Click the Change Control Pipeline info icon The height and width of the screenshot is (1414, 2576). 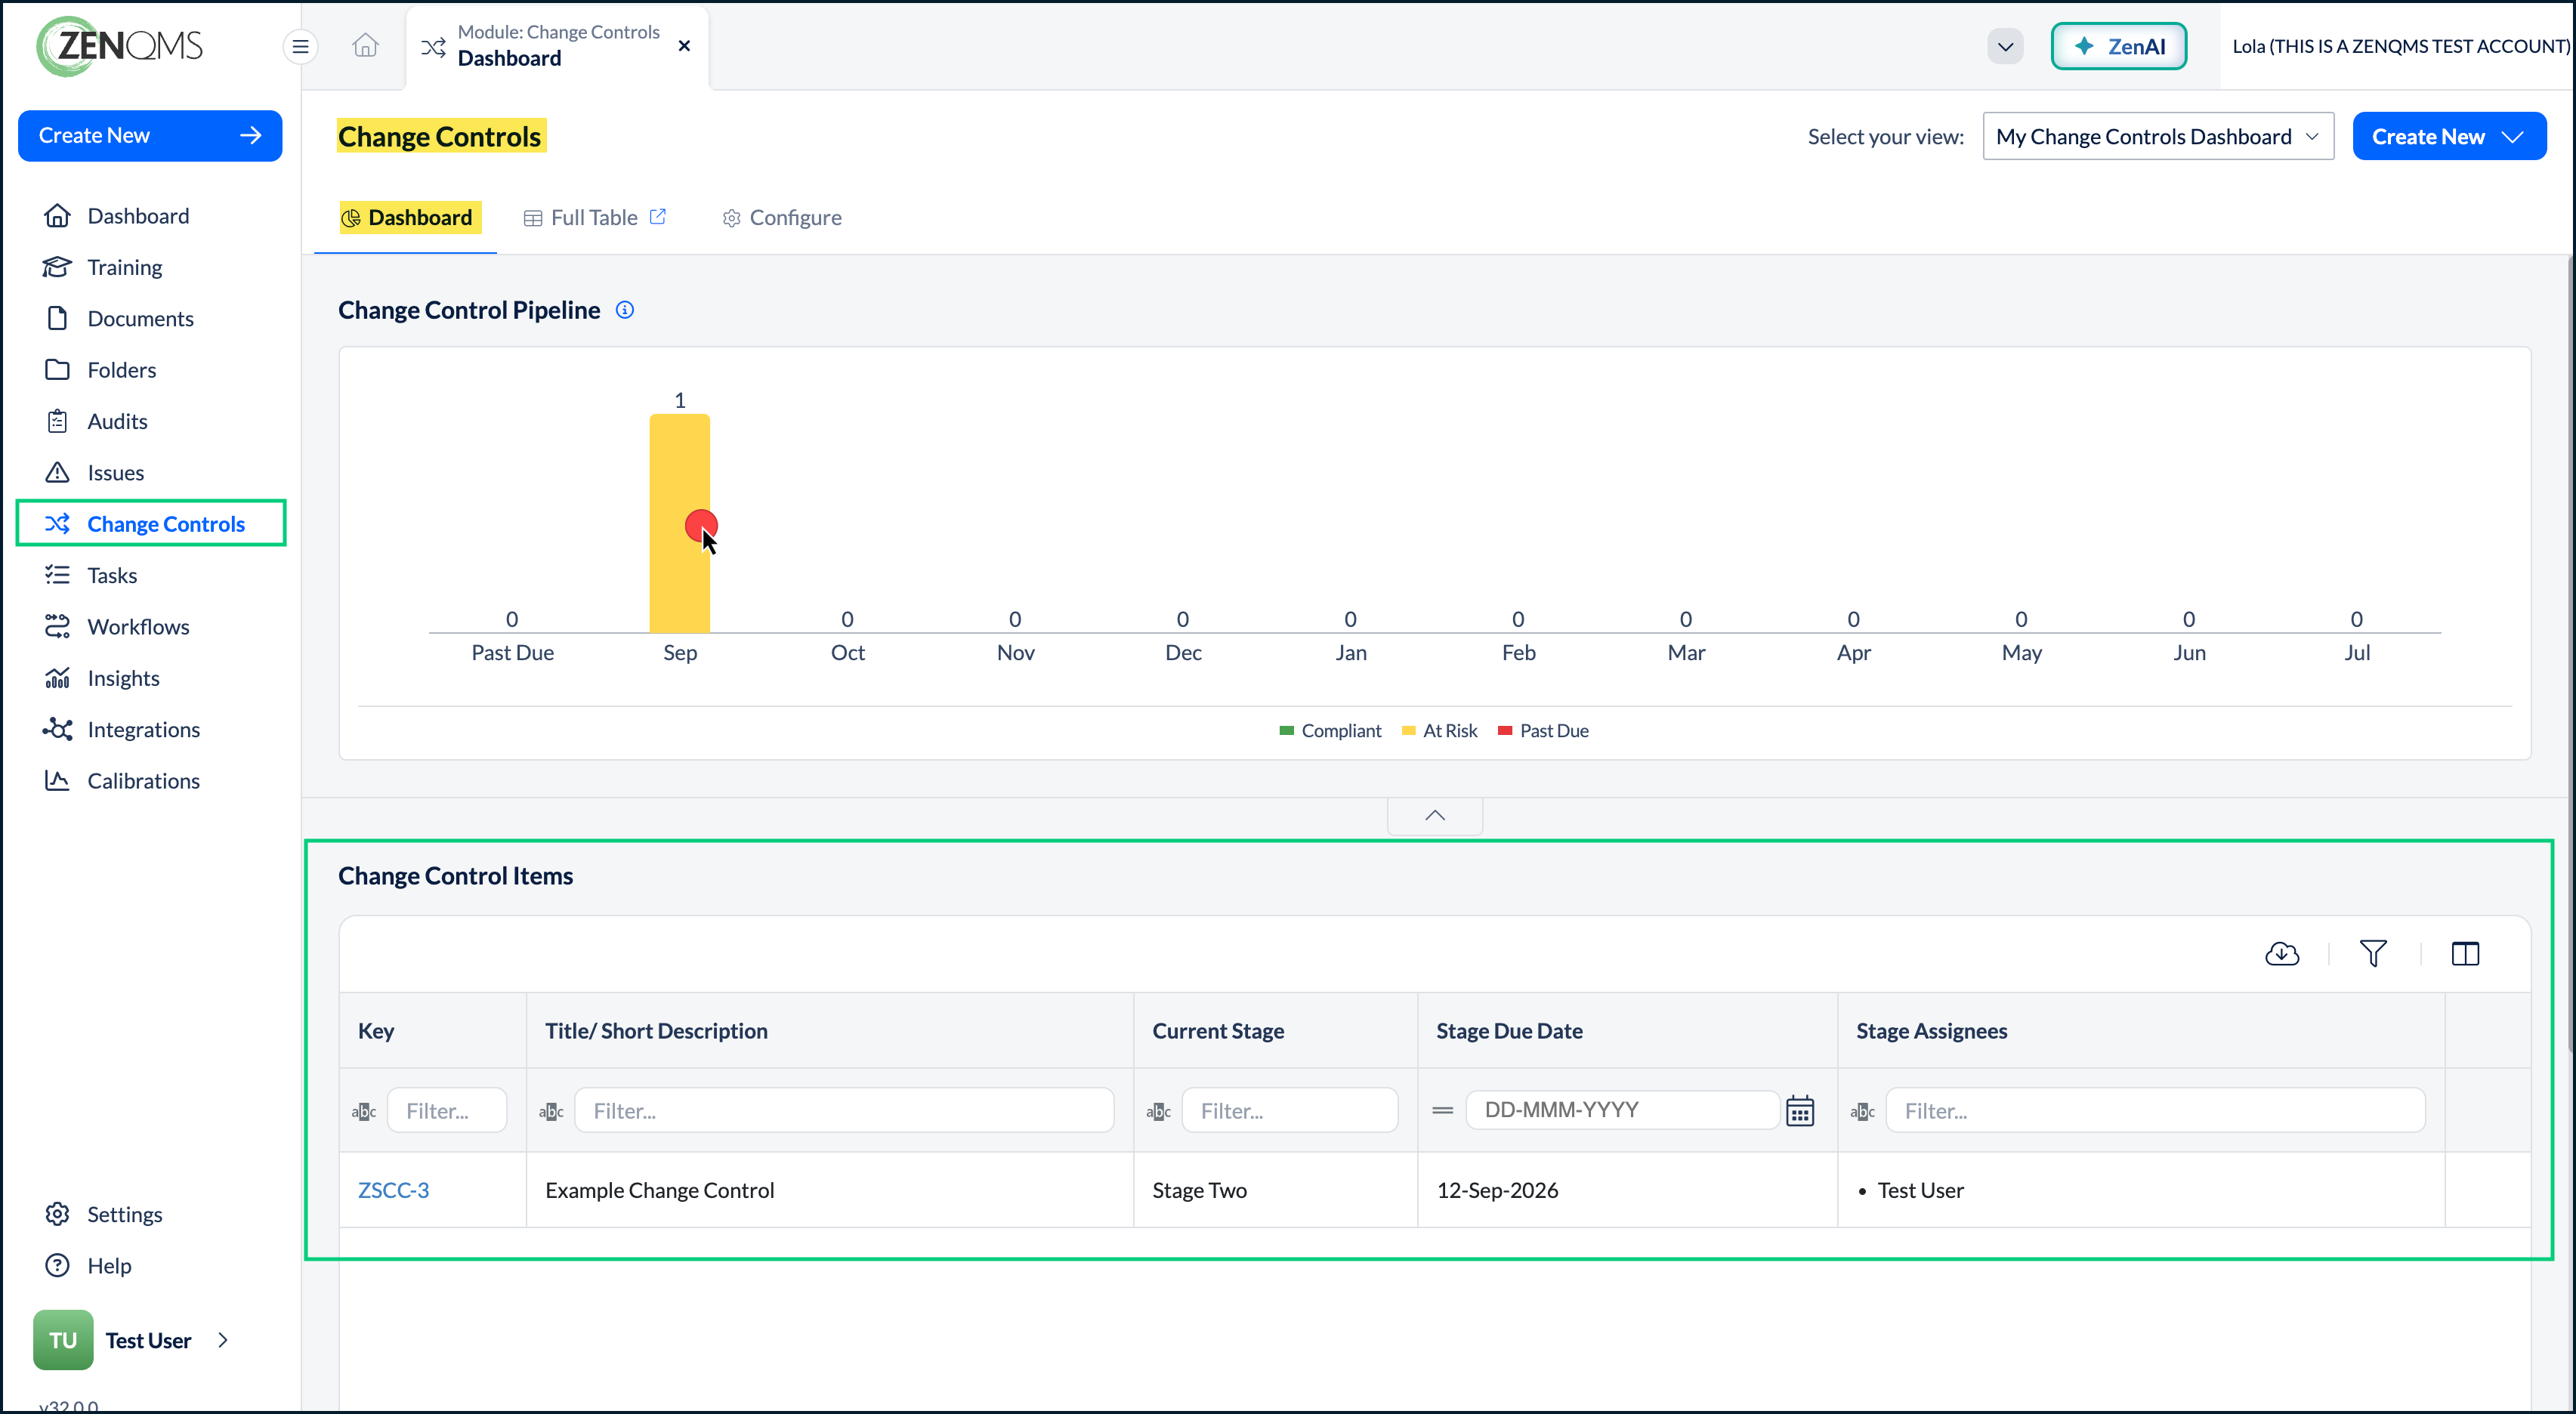tap(625, 310)
